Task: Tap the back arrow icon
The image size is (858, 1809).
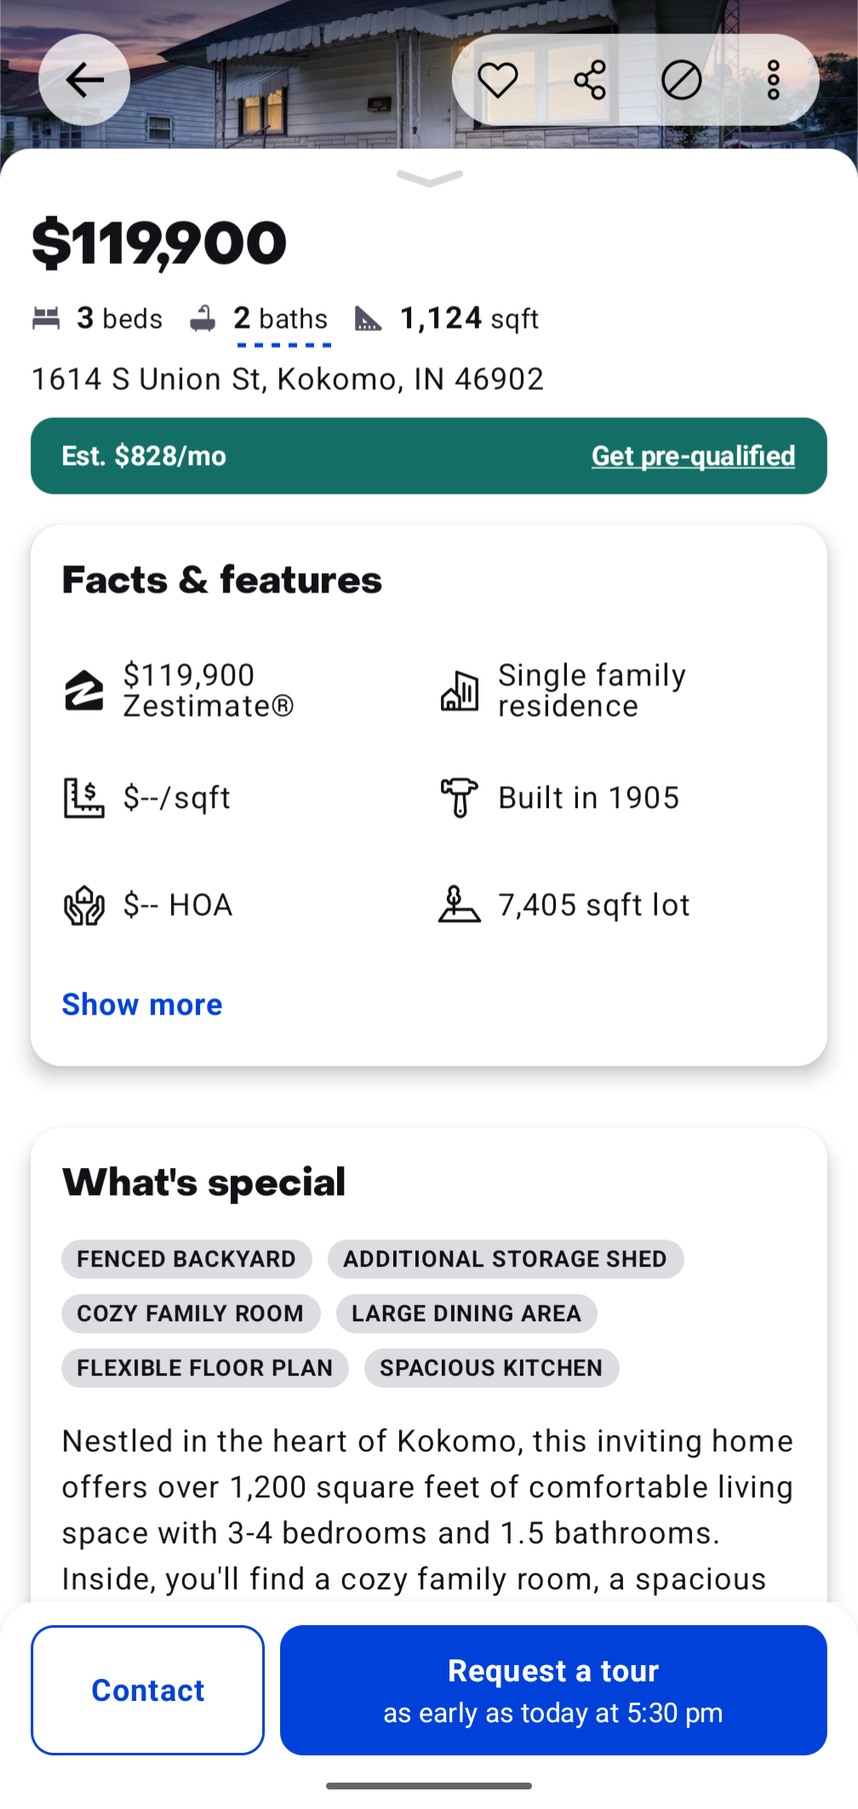Action: tap(84, 80)
